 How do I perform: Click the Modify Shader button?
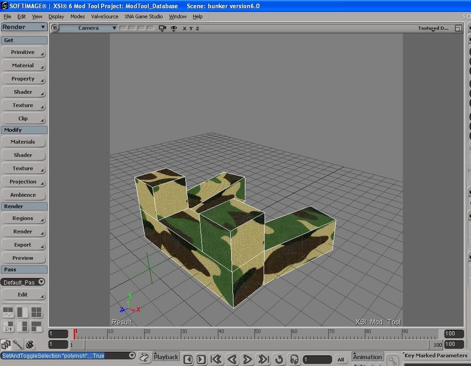(23, 155)
